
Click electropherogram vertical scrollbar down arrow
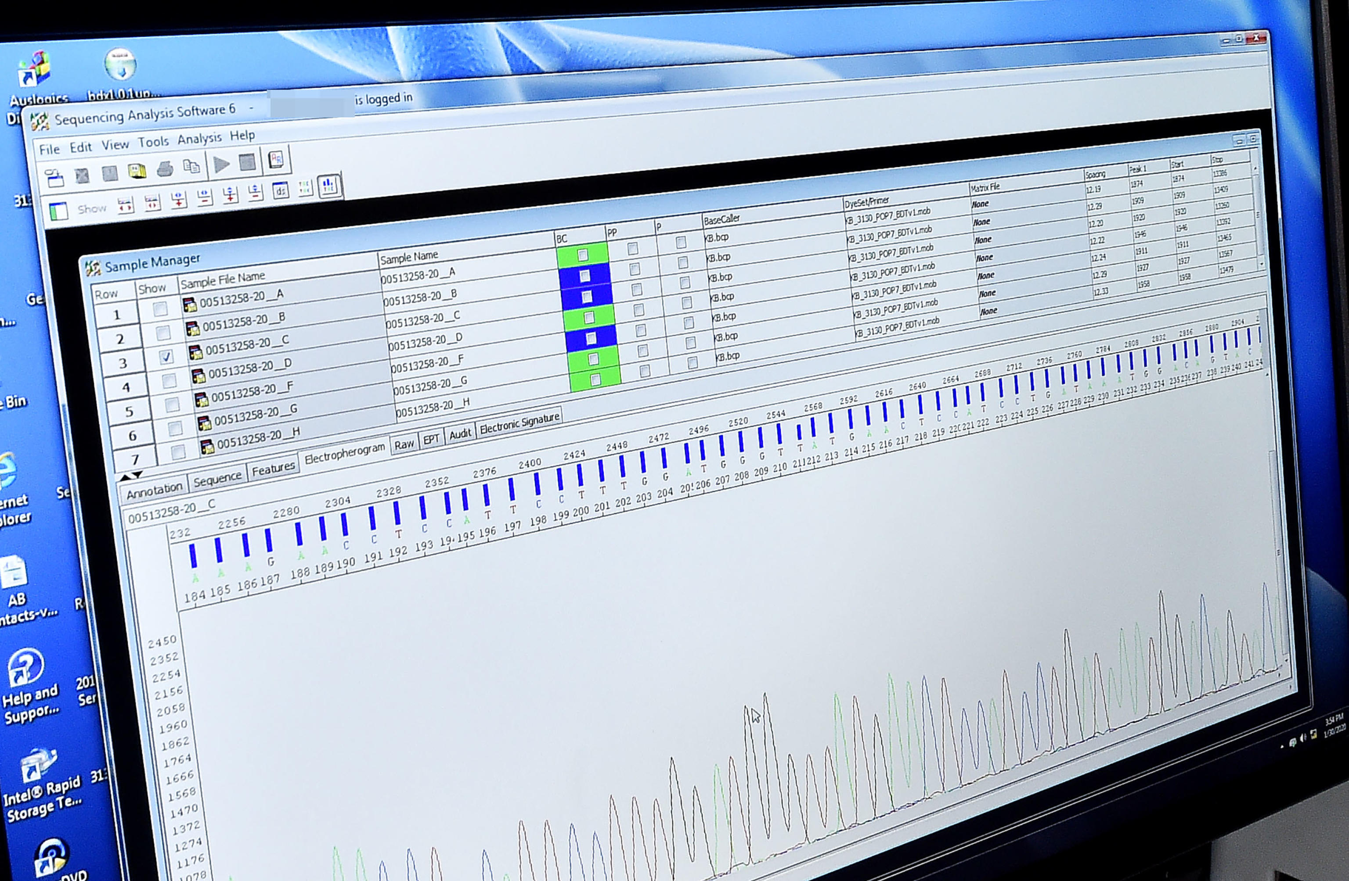coord(1286,660)
